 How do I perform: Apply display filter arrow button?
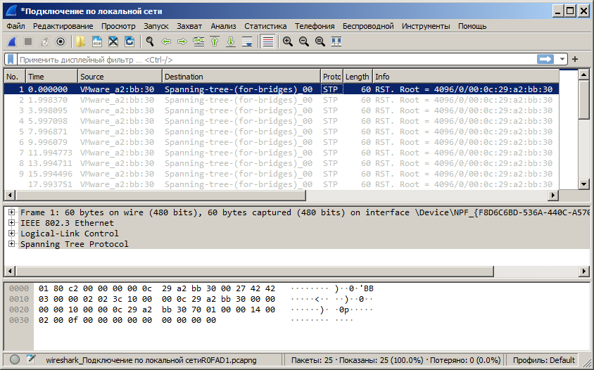point(545,59)
